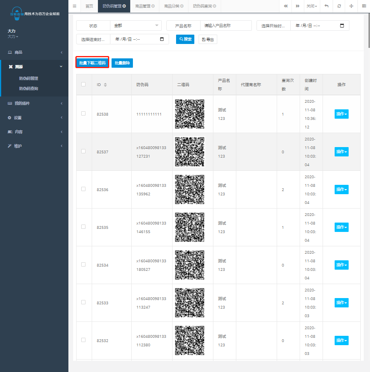Open the 操作 dropdown for row 82538
Screen dimensions: 370x372
coord(341,114)
